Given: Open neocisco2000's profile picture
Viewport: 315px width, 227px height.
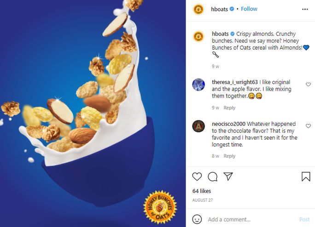Looking at the screenshot, I should click(x=198, y=126).
